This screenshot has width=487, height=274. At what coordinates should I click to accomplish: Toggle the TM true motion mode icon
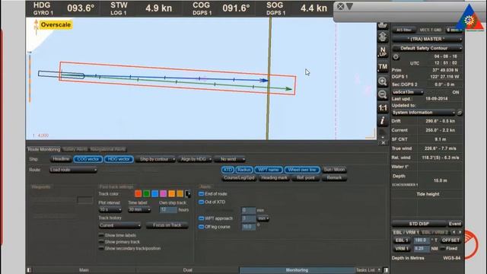tap(383, 67)
